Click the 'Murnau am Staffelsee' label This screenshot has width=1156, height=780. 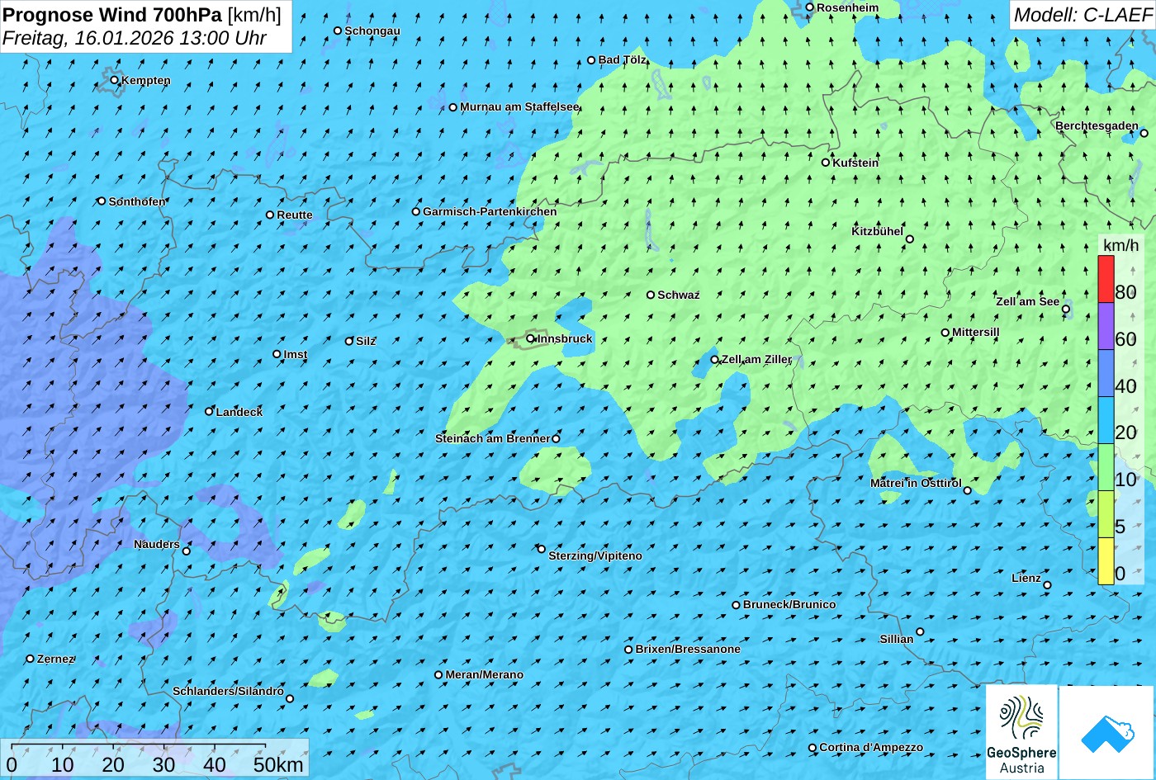pos(519,107)
